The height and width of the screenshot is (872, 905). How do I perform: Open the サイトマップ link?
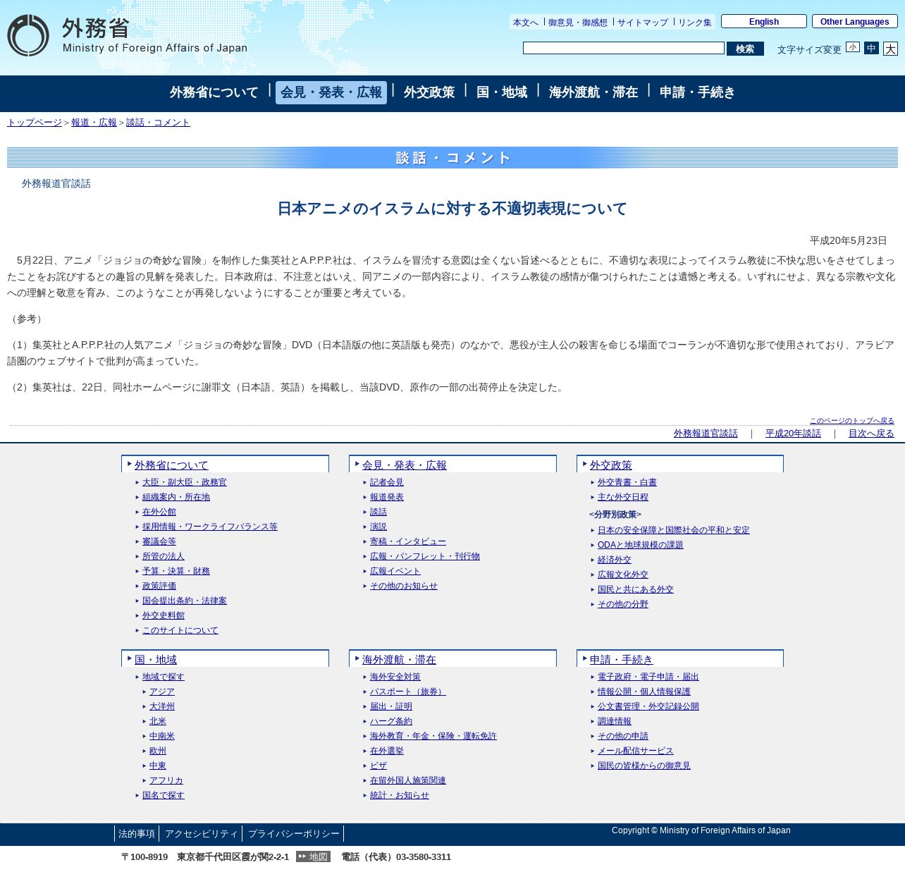(643, 23)
